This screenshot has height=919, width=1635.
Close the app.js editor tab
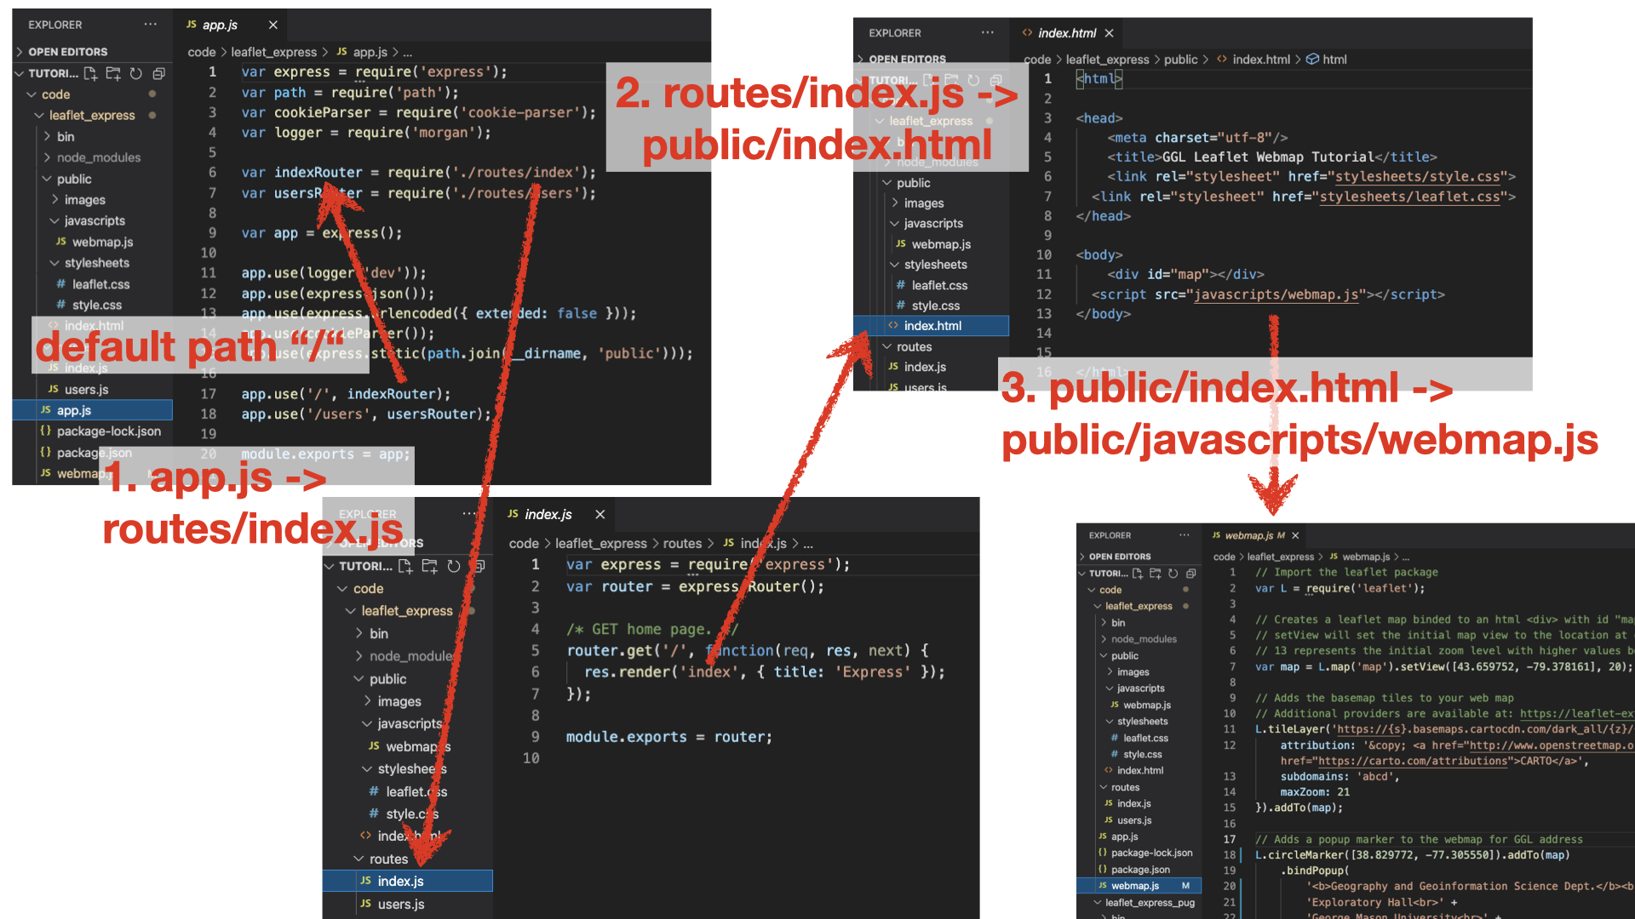pyautogui.click(x=273, y=25)
